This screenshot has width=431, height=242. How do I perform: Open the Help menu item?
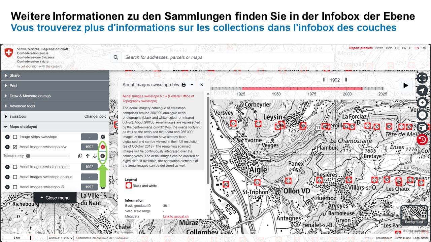click(x=389, y=48)
